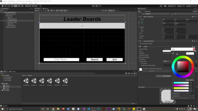Click the hue ring in the color wheel
Viewport: 198px width, 111px height.
click(x=193, y=67)
